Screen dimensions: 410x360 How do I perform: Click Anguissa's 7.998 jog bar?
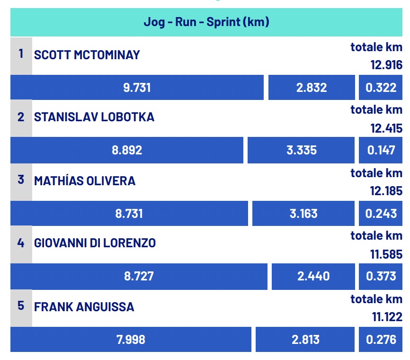point(130,339)
